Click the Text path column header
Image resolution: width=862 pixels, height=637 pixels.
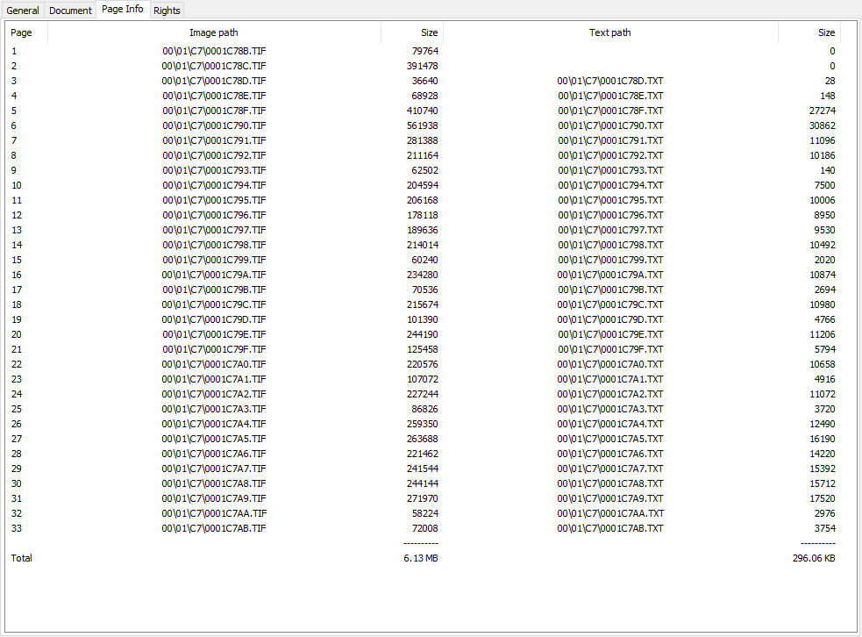[610, 32]
